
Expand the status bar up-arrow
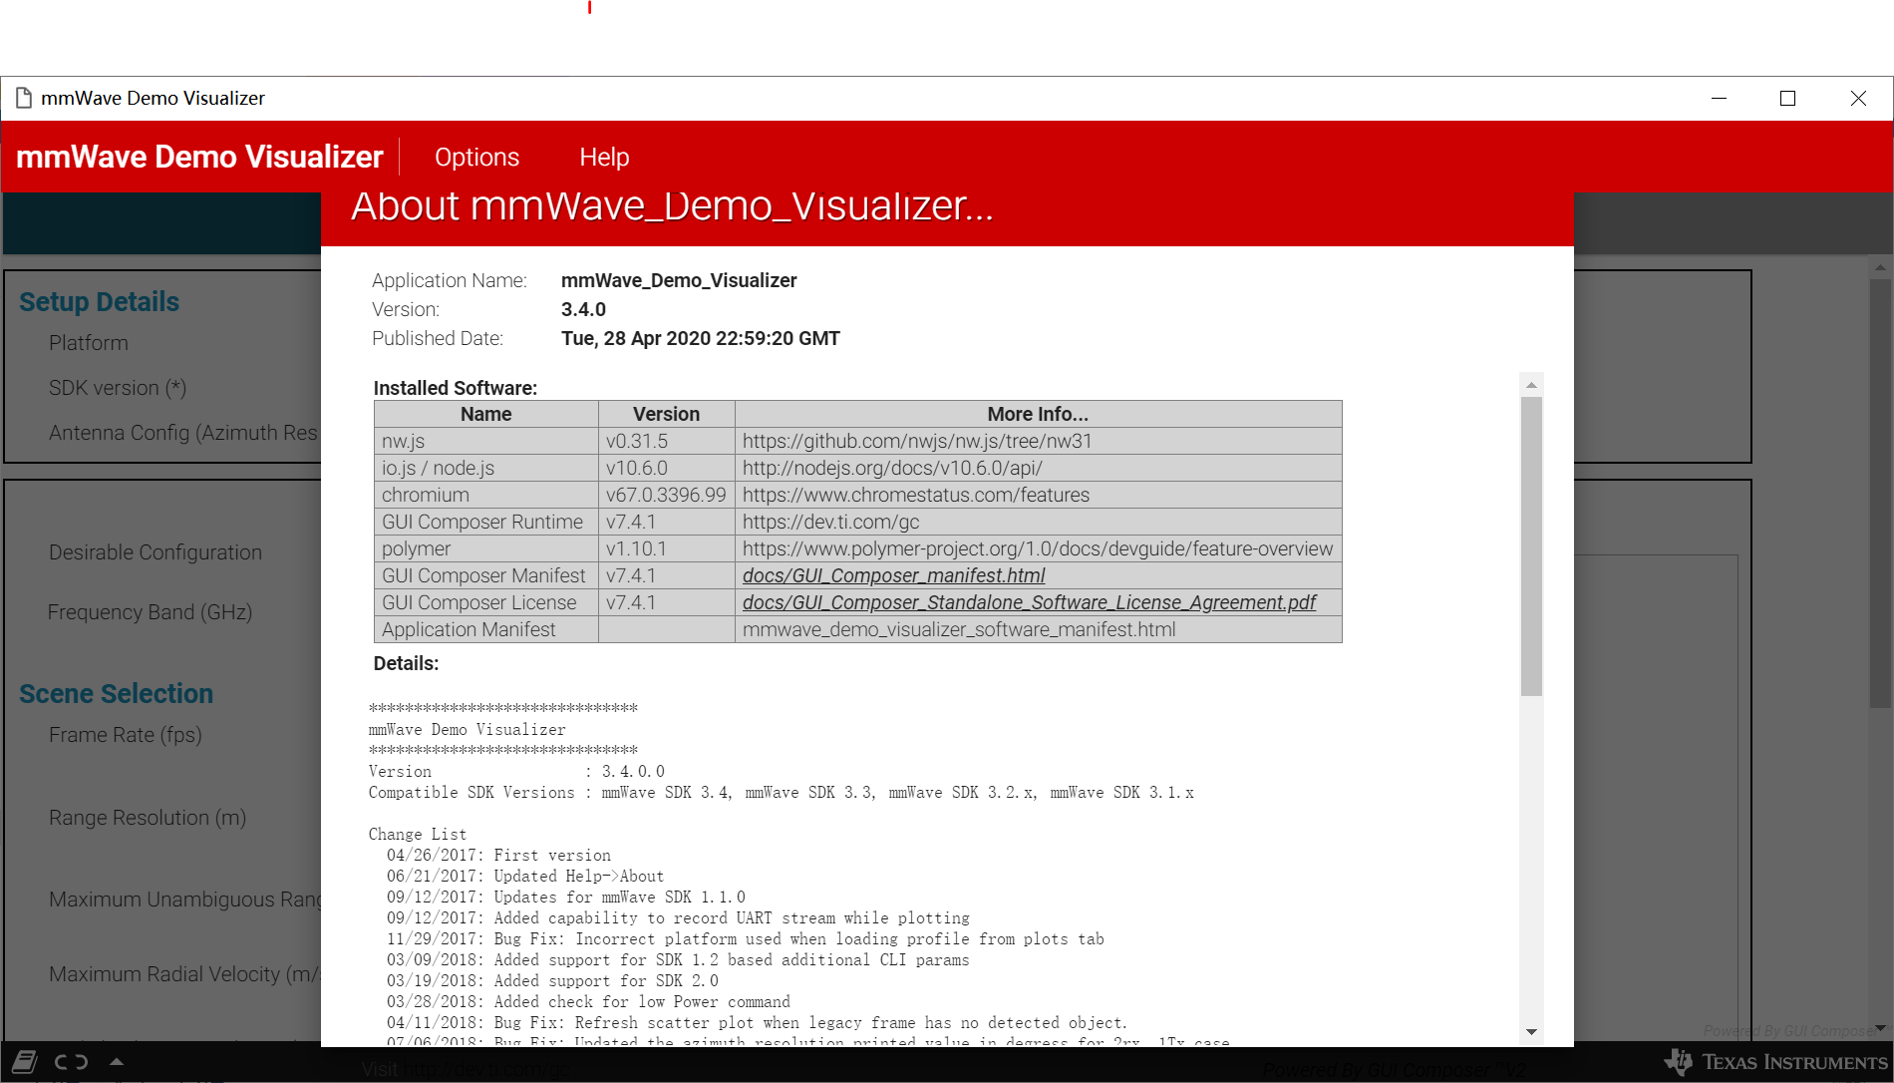(117, 1061)
